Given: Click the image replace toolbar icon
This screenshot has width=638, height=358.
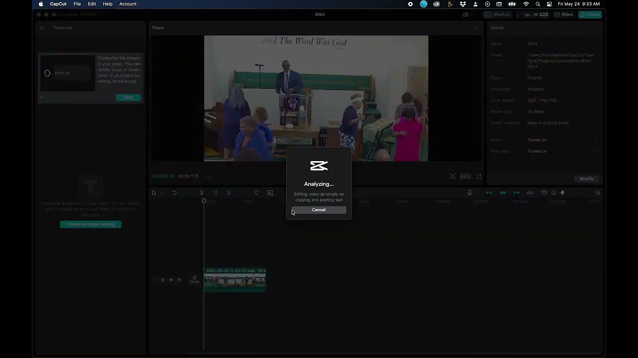Looking at the screenshot, I should 270,193.
